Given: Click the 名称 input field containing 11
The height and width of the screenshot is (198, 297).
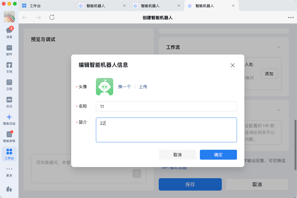Looking at the screenshot, I should 166,106.
